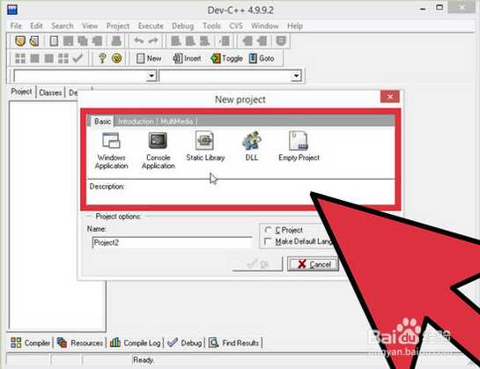This screenshot has height=369, width=480.
Task: Open the Execute menu
Action: 151,26
